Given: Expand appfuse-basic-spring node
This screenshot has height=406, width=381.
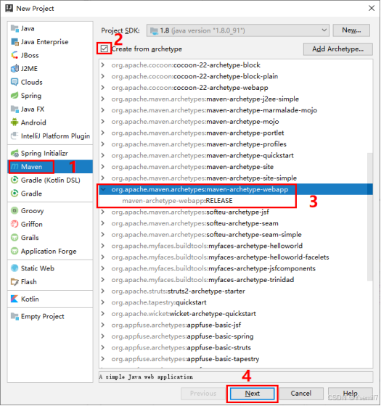Looking at the screenshot, I should [103, 336].
